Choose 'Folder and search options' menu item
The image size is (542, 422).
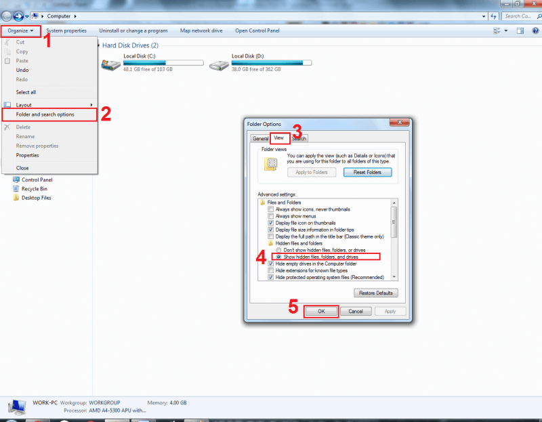pyautogui.click(x=45, y=114)
